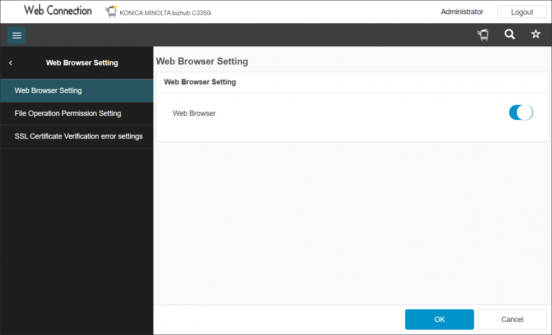Log out using the Logout button
Image resolution: width=552 pixels, height=335 pixels.
pyautogui.click(x=521, y=12)
